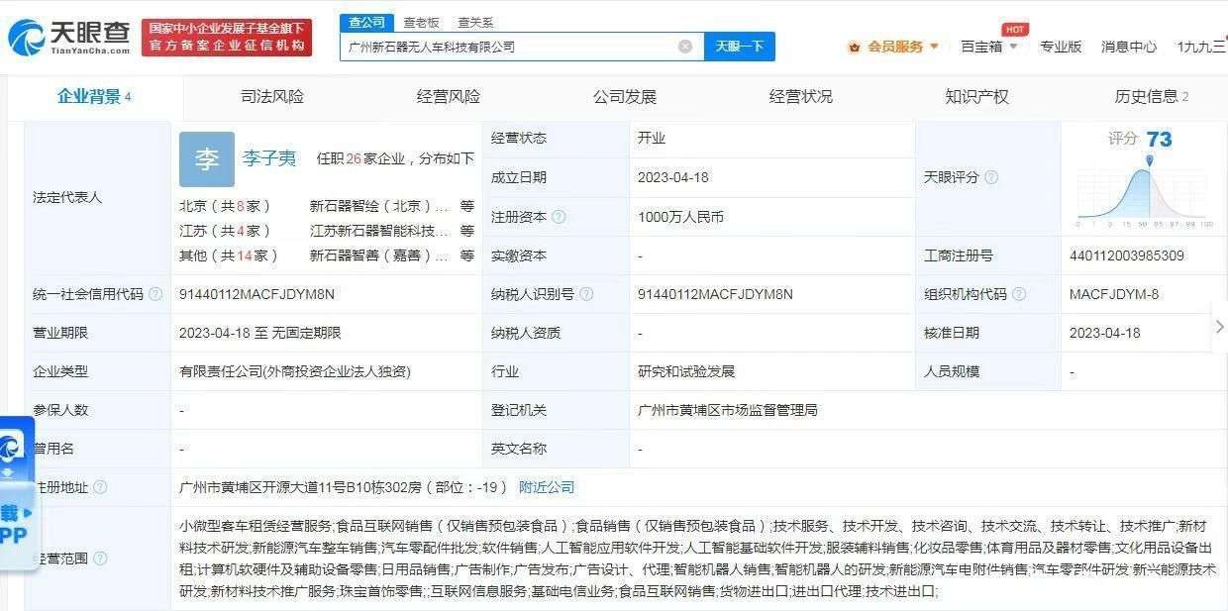Open 附近公司 link
Screen dimensions: 1228x611
547,487
